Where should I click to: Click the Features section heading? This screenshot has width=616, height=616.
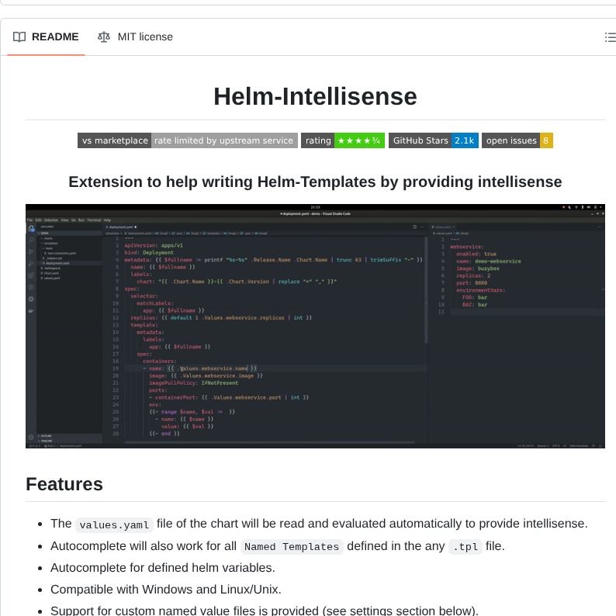click(64, 484)
